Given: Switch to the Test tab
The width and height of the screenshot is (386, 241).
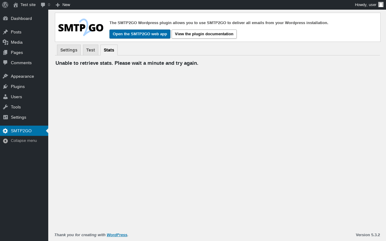Looking at the screenshot, I should pyautogui.click(x=90, y=50).
